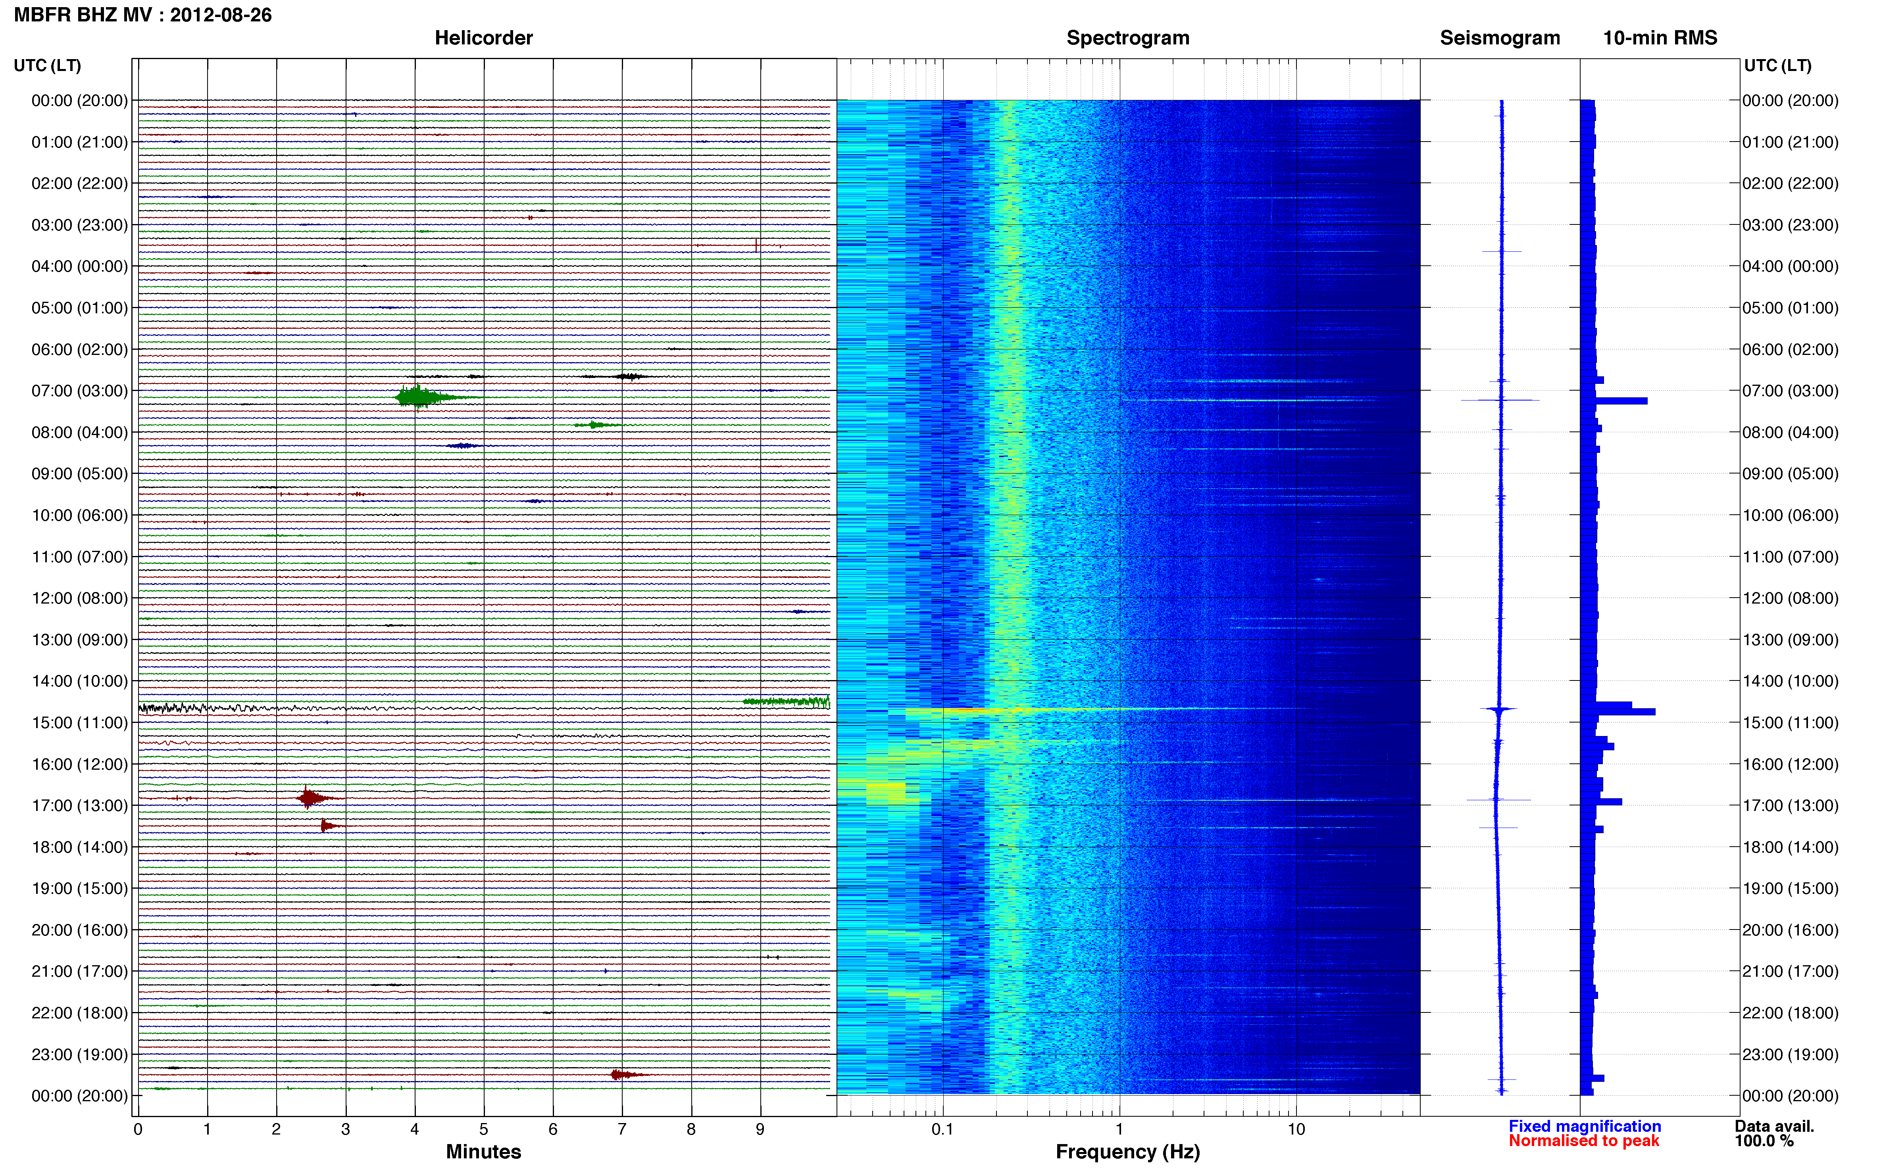Click the '100.0 %' data availability value
This screenshot has width=1881, height=1175.
pyautogui.click(x=1764, y=1141)
